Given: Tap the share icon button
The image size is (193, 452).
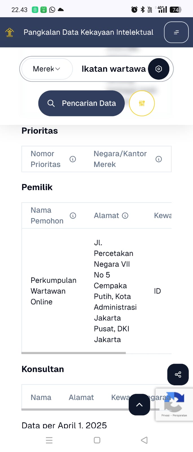Looking at the screenshot, I should click(178, 375).
